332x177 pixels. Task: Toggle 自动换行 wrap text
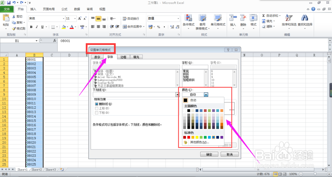[131, 19]
